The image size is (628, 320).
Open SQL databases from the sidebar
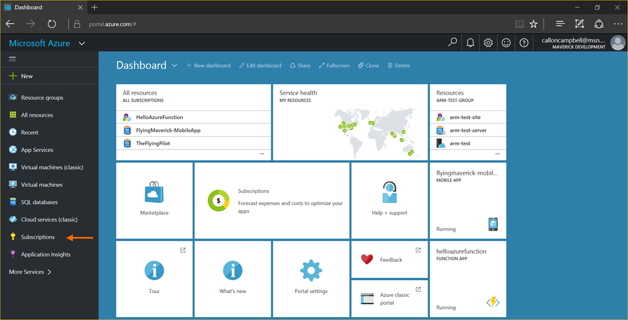coord(39,202)
